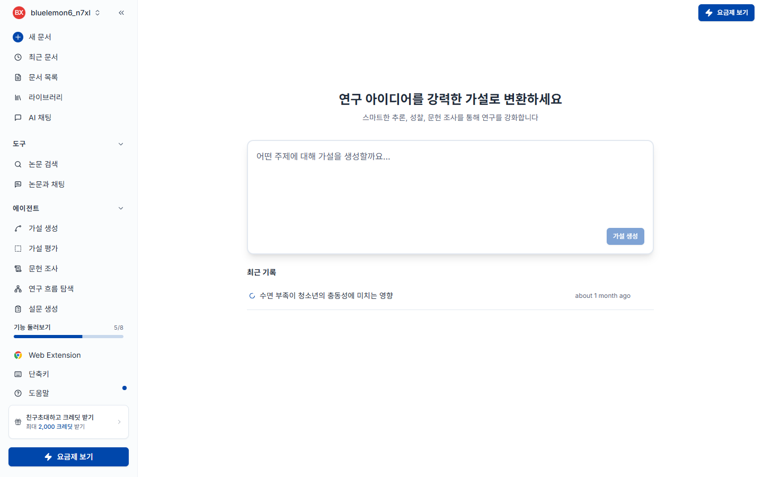Open AI 채팅 page
This screenshot has width=763, height=477.
click(x=69, y=118)
